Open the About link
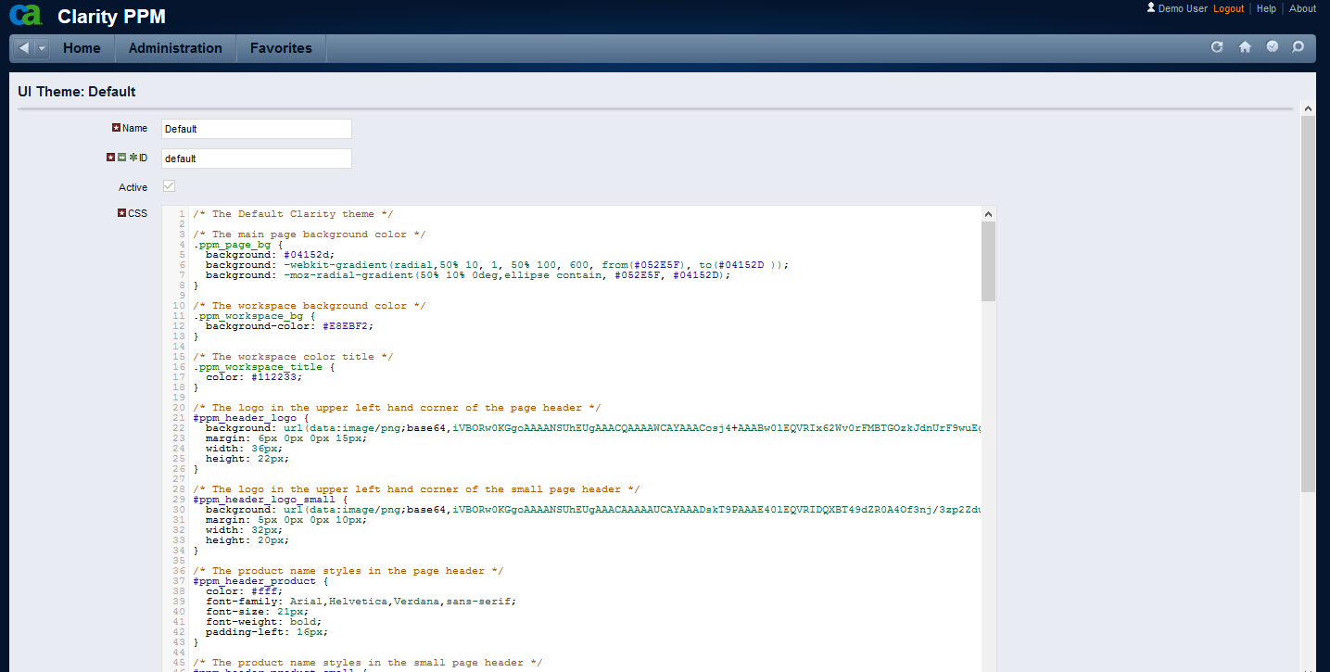Image resolution: width=1330 pixels, height=672 pixels. pyautogui.click(x=1302, y=8)
